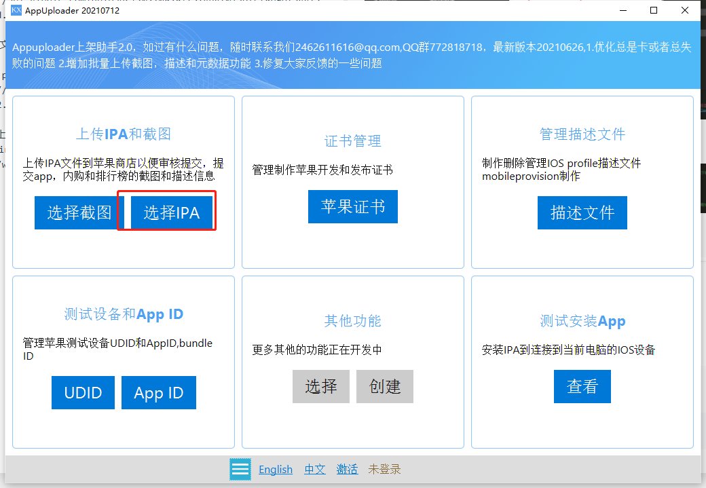Image resolution: width=706 pixels, height=488 pixels.
Task: Click the 上传IPA和截图 heading
Action: tap(124, 134)
